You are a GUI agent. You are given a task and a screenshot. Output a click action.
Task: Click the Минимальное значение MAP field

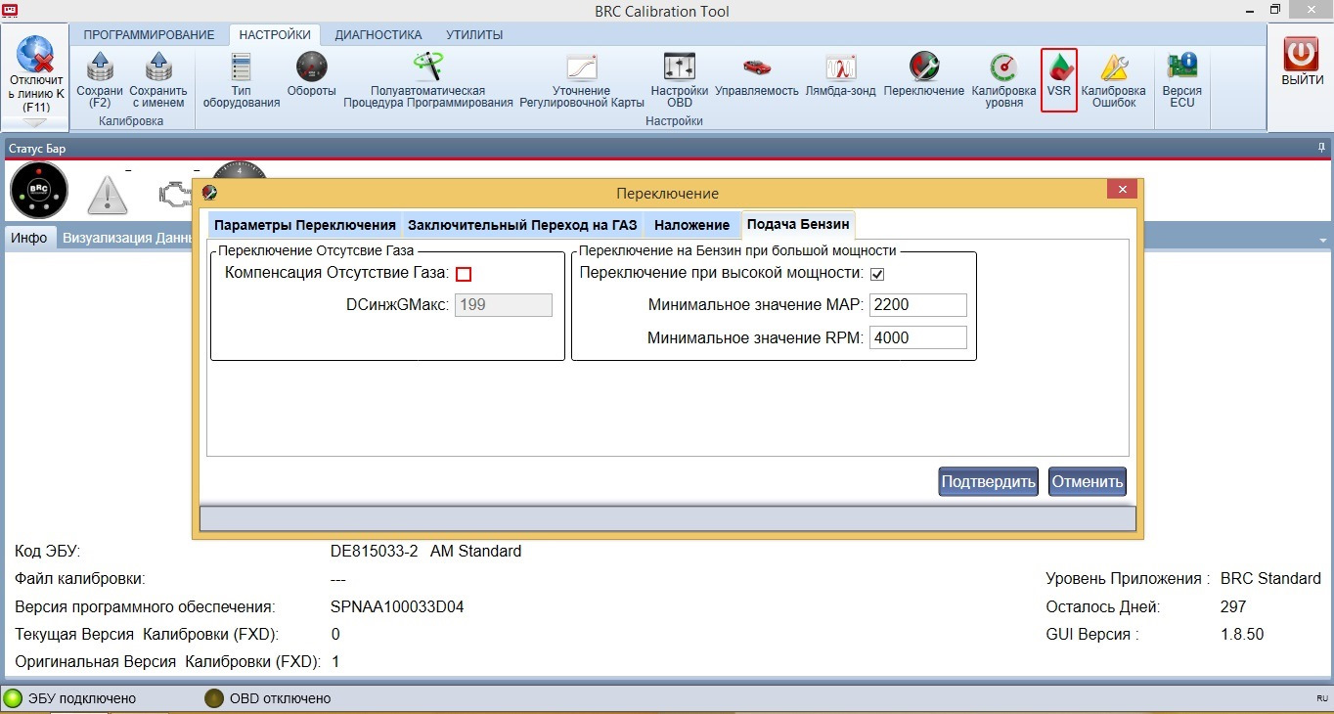(x=917, y=305)
